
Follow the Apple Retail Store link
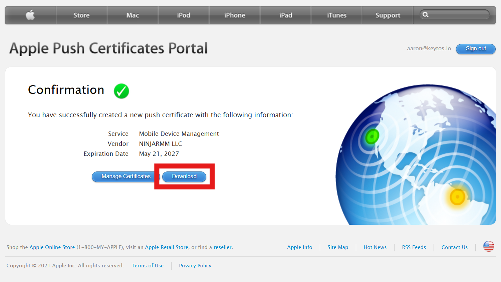tap(167, 247)
